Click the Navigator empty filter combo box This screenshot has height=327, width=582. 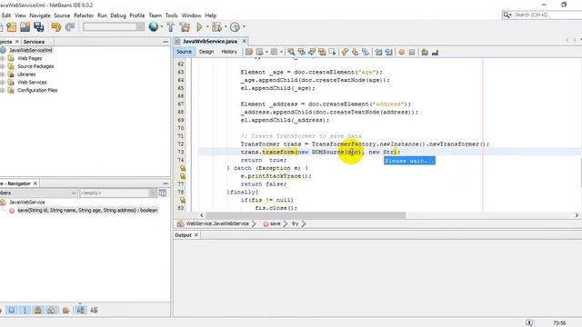pyautogui.click(x=117, y=193)
